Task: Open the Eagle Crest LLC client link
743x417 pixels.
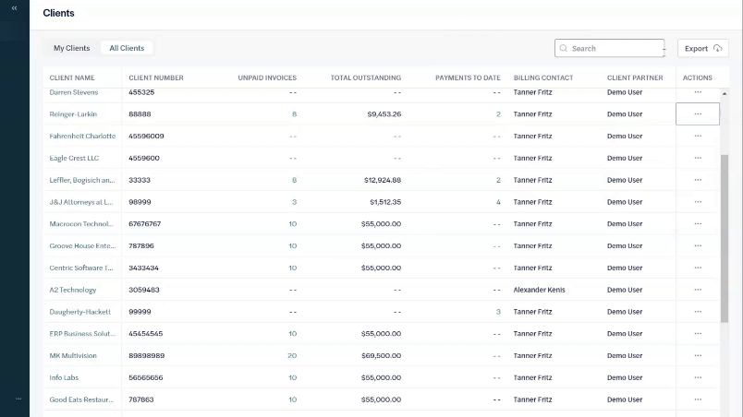Action: [x=74, y=159]
